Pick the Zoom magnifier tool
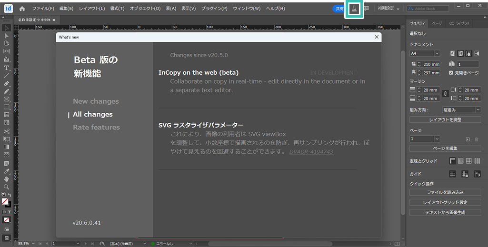The image size is (488, 247). tap(7, 187)
